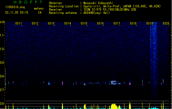The height and width of the screenshot is (109, 172).
Task: Click the Observer label
Action: [56, 3]
